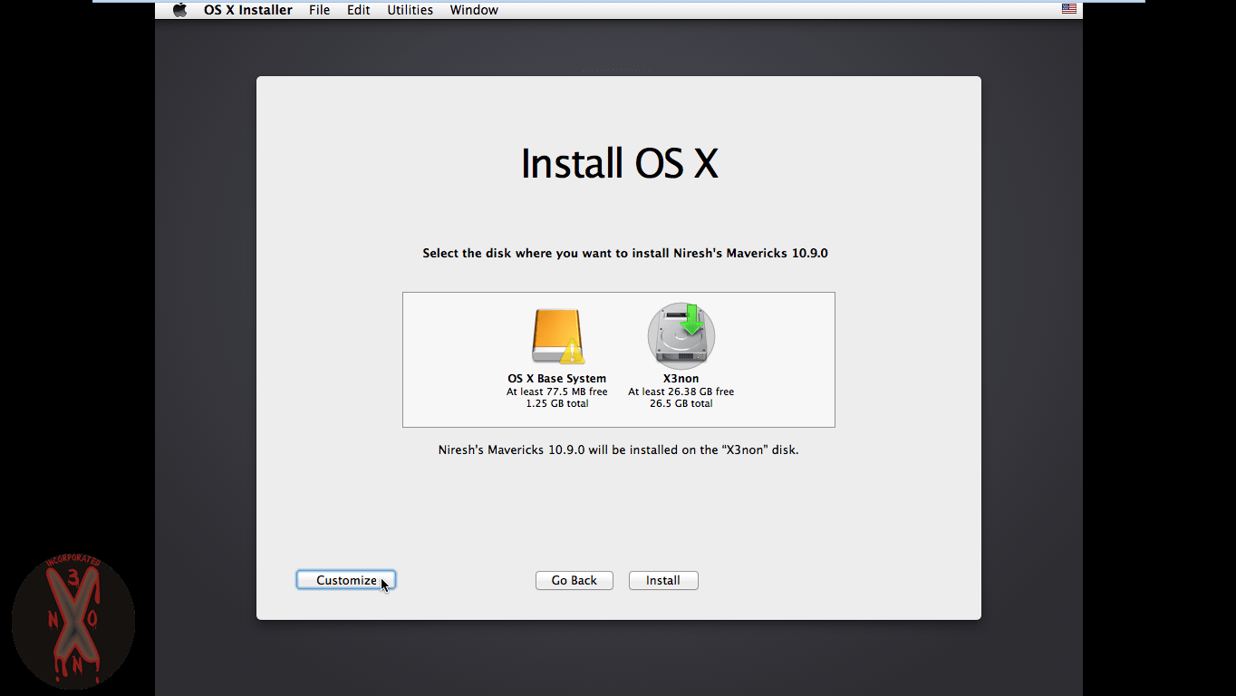The image size is (1236, 696).
Task: Open the File menu
Action: [319, 10]
